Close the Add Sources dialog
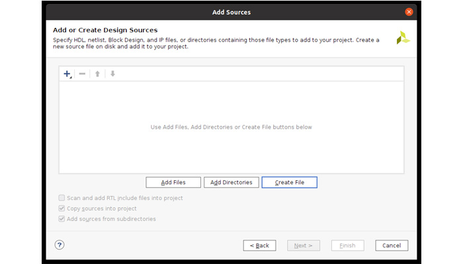Screen dimensions: 463x264 (409, 12)
